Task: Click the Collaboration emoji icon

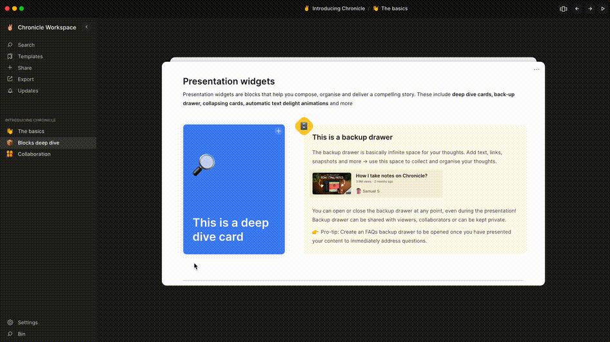Action: 10,154
